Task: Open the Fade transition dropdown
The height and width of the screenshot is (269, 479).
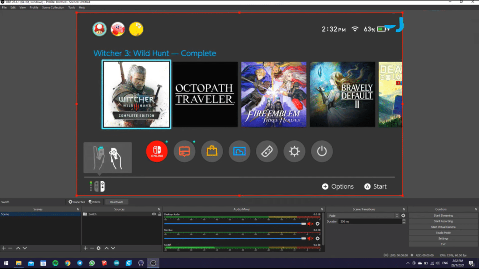Action: click(363, 216)
